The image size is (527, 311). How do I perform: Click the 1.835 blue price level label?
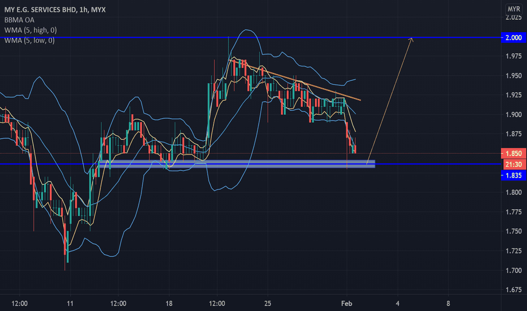point(513,175)
